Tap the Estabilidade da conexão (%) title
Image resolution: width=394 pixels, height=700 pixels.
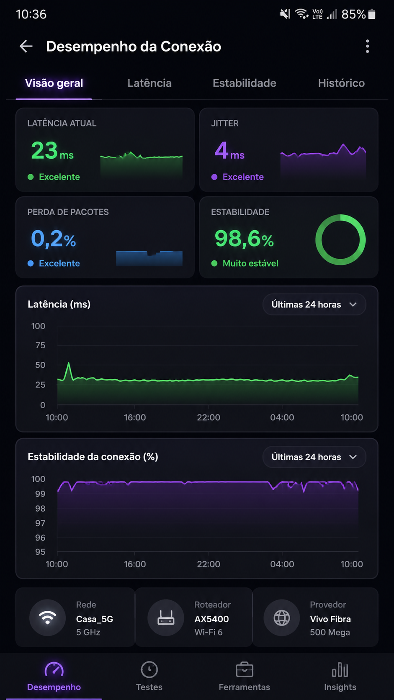click(93, 457)
